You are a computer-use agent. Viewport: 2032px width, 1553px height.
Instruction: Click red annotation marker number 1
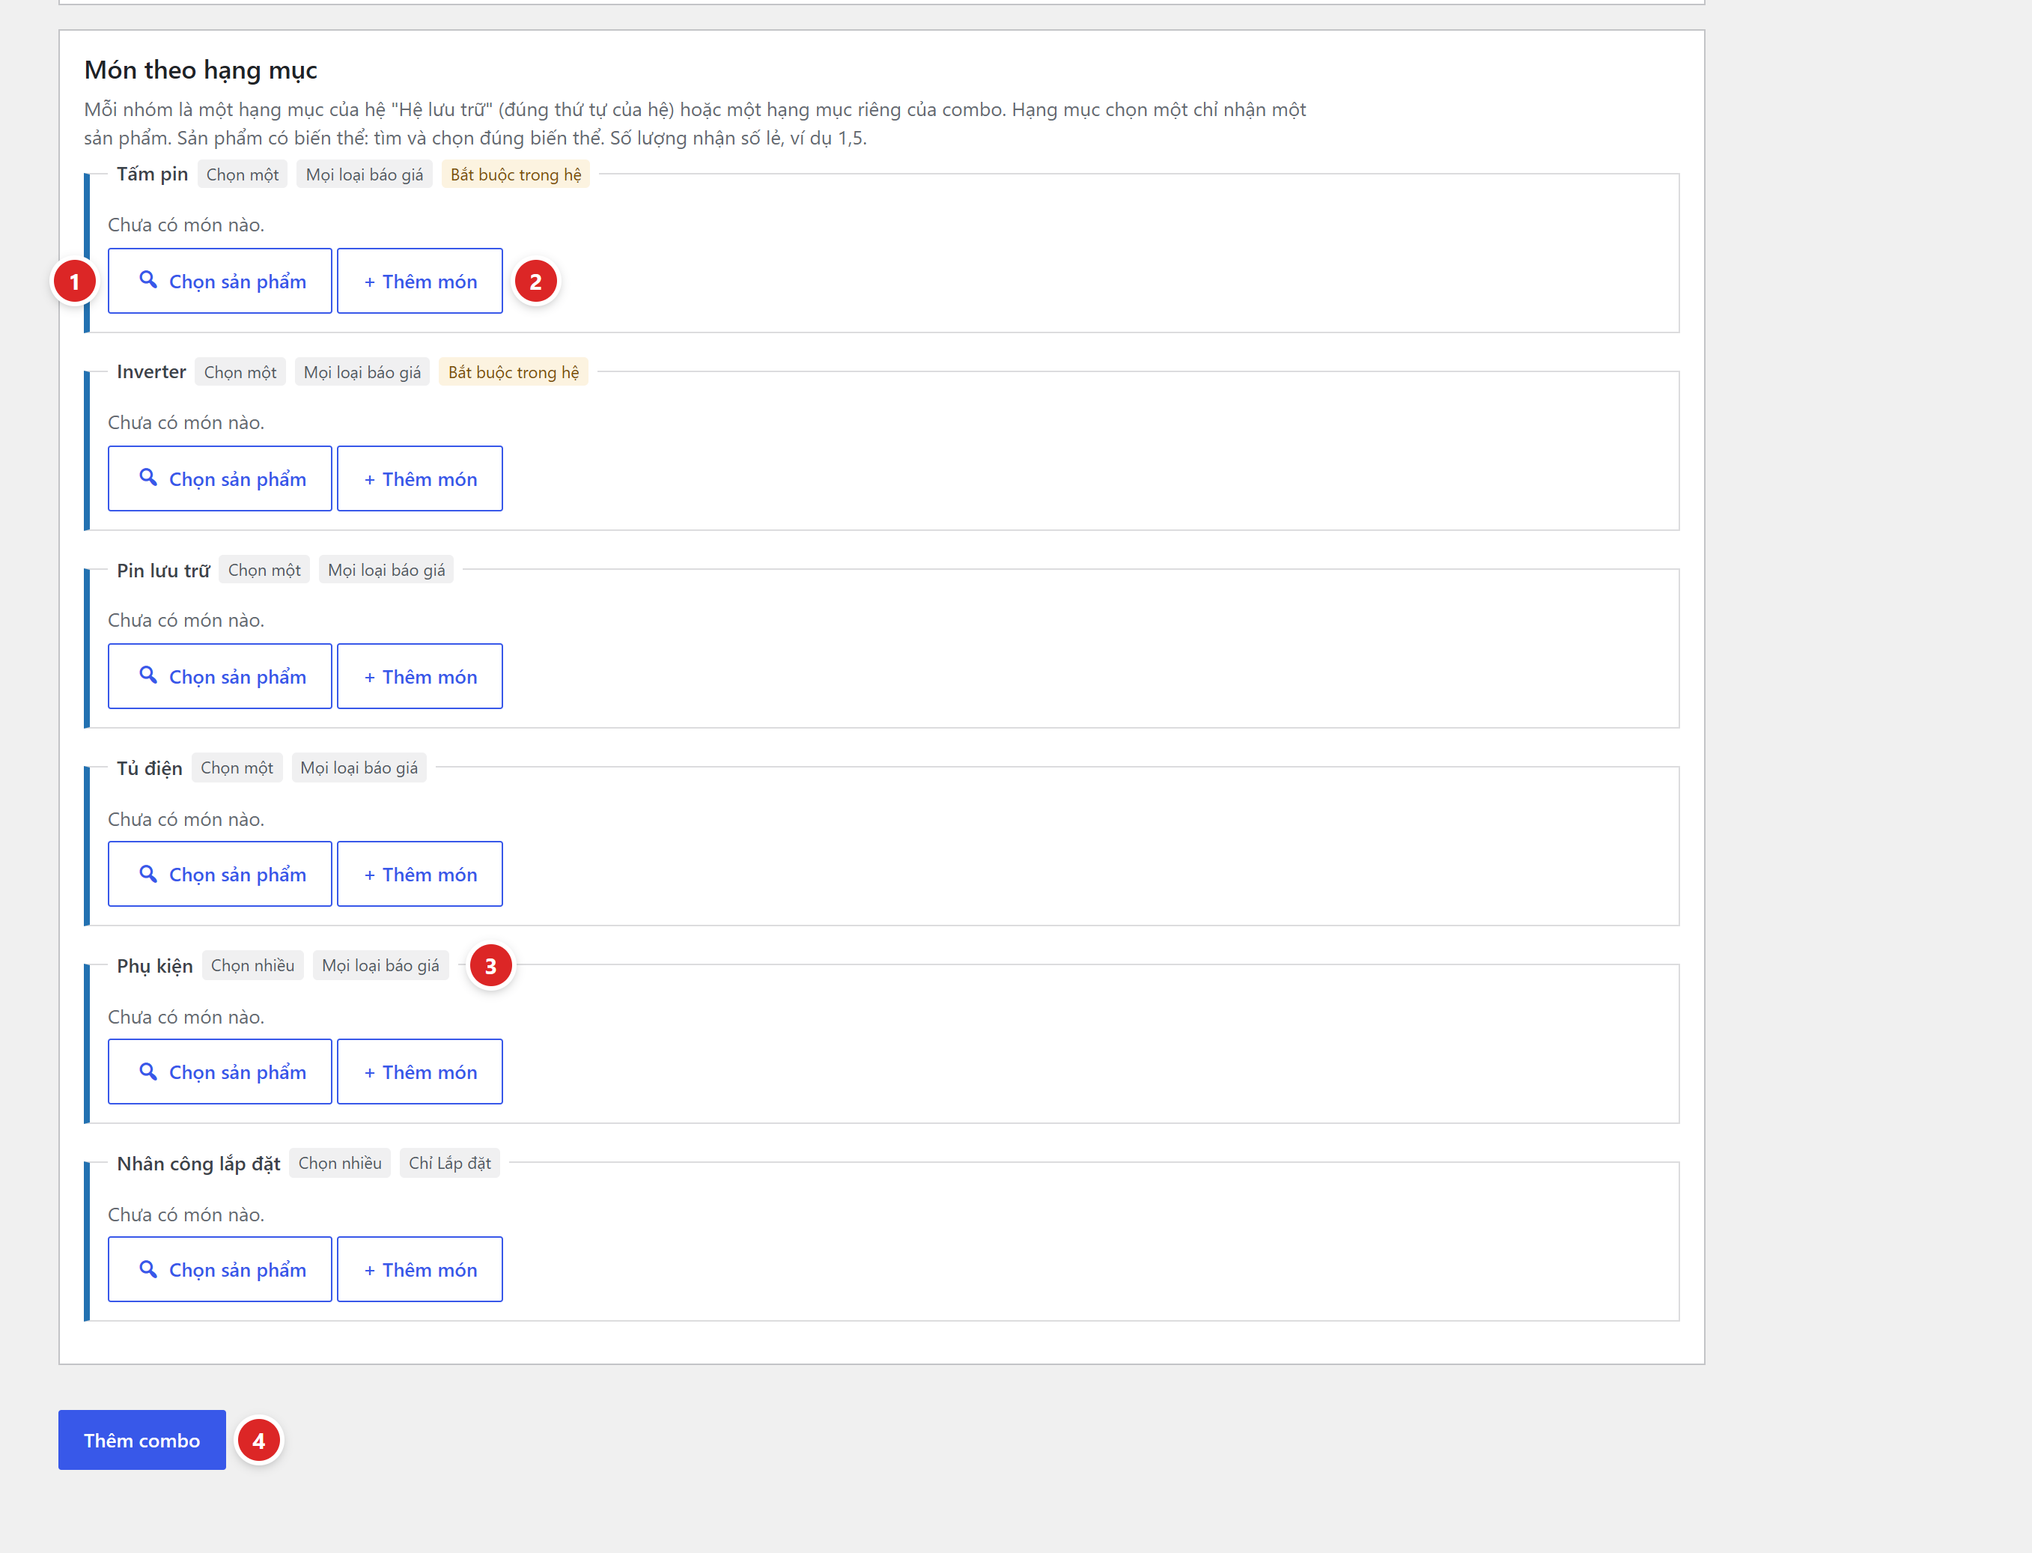(75, 282)
